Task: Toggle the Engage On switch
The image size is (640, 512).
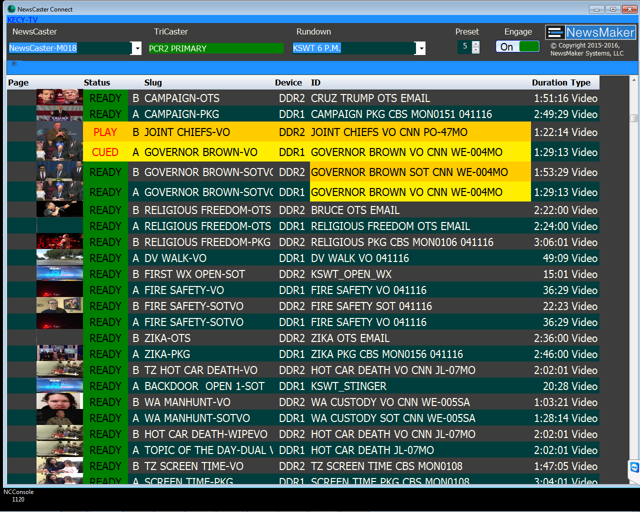Action: (x=517, y=46)
